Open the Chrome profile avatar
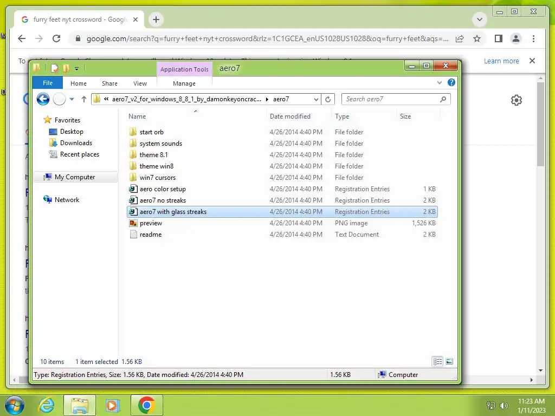This screenshot has height=416, width=555. click(516, 38)
